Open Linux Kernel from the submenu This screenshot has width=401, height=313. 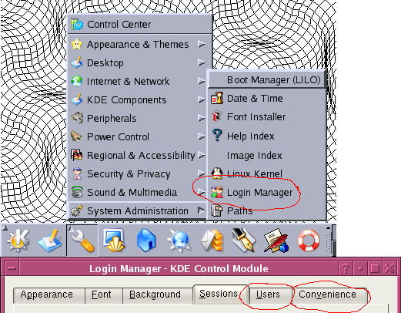tap(267, 173)
